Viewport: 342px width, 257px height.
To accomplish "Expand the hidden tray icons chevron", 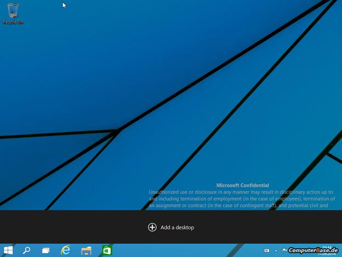I will click(277, 250).
